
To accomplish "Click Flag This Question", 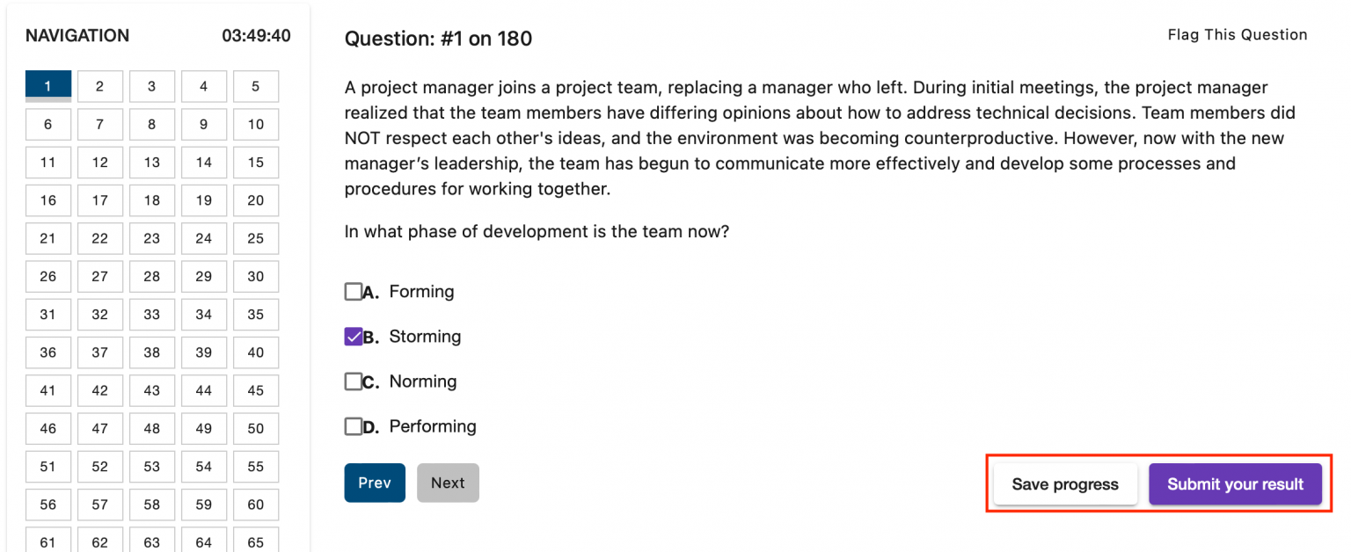I will (1237, 34).
